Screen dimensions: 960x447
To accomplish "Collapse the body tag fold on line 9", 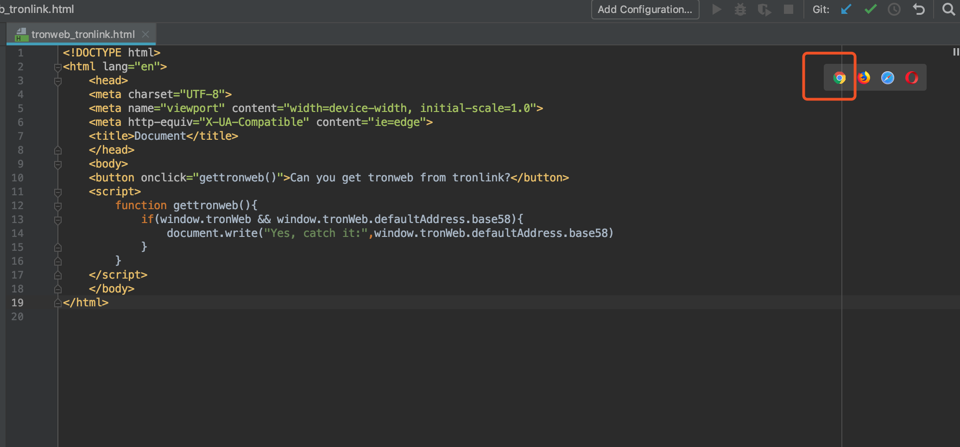I will pos(58,165).
